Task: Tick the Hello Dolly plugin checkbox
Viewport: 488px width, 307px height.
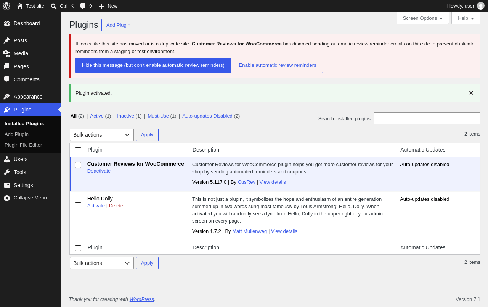Action: click(x=78, y=200)
